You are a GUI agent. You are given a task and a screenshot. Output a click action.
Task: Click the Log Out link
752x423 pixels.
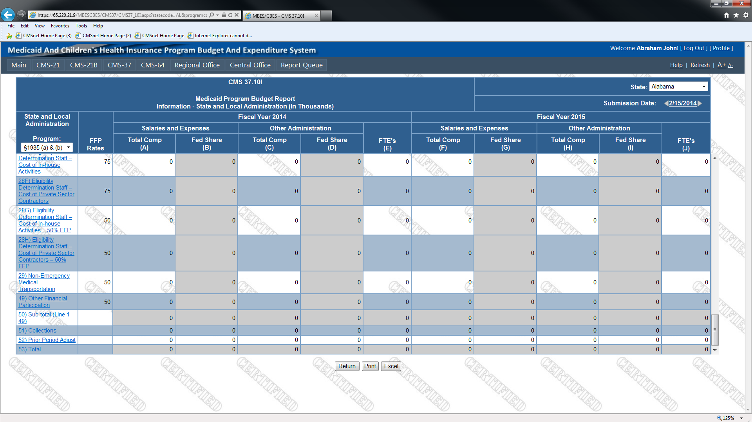[x=694, y=48]
